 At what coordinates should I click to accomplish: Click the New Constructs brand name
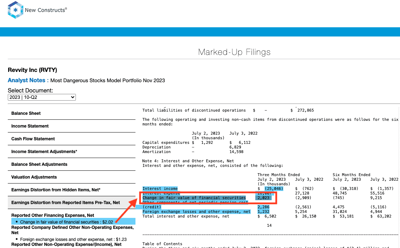point(46,10)
